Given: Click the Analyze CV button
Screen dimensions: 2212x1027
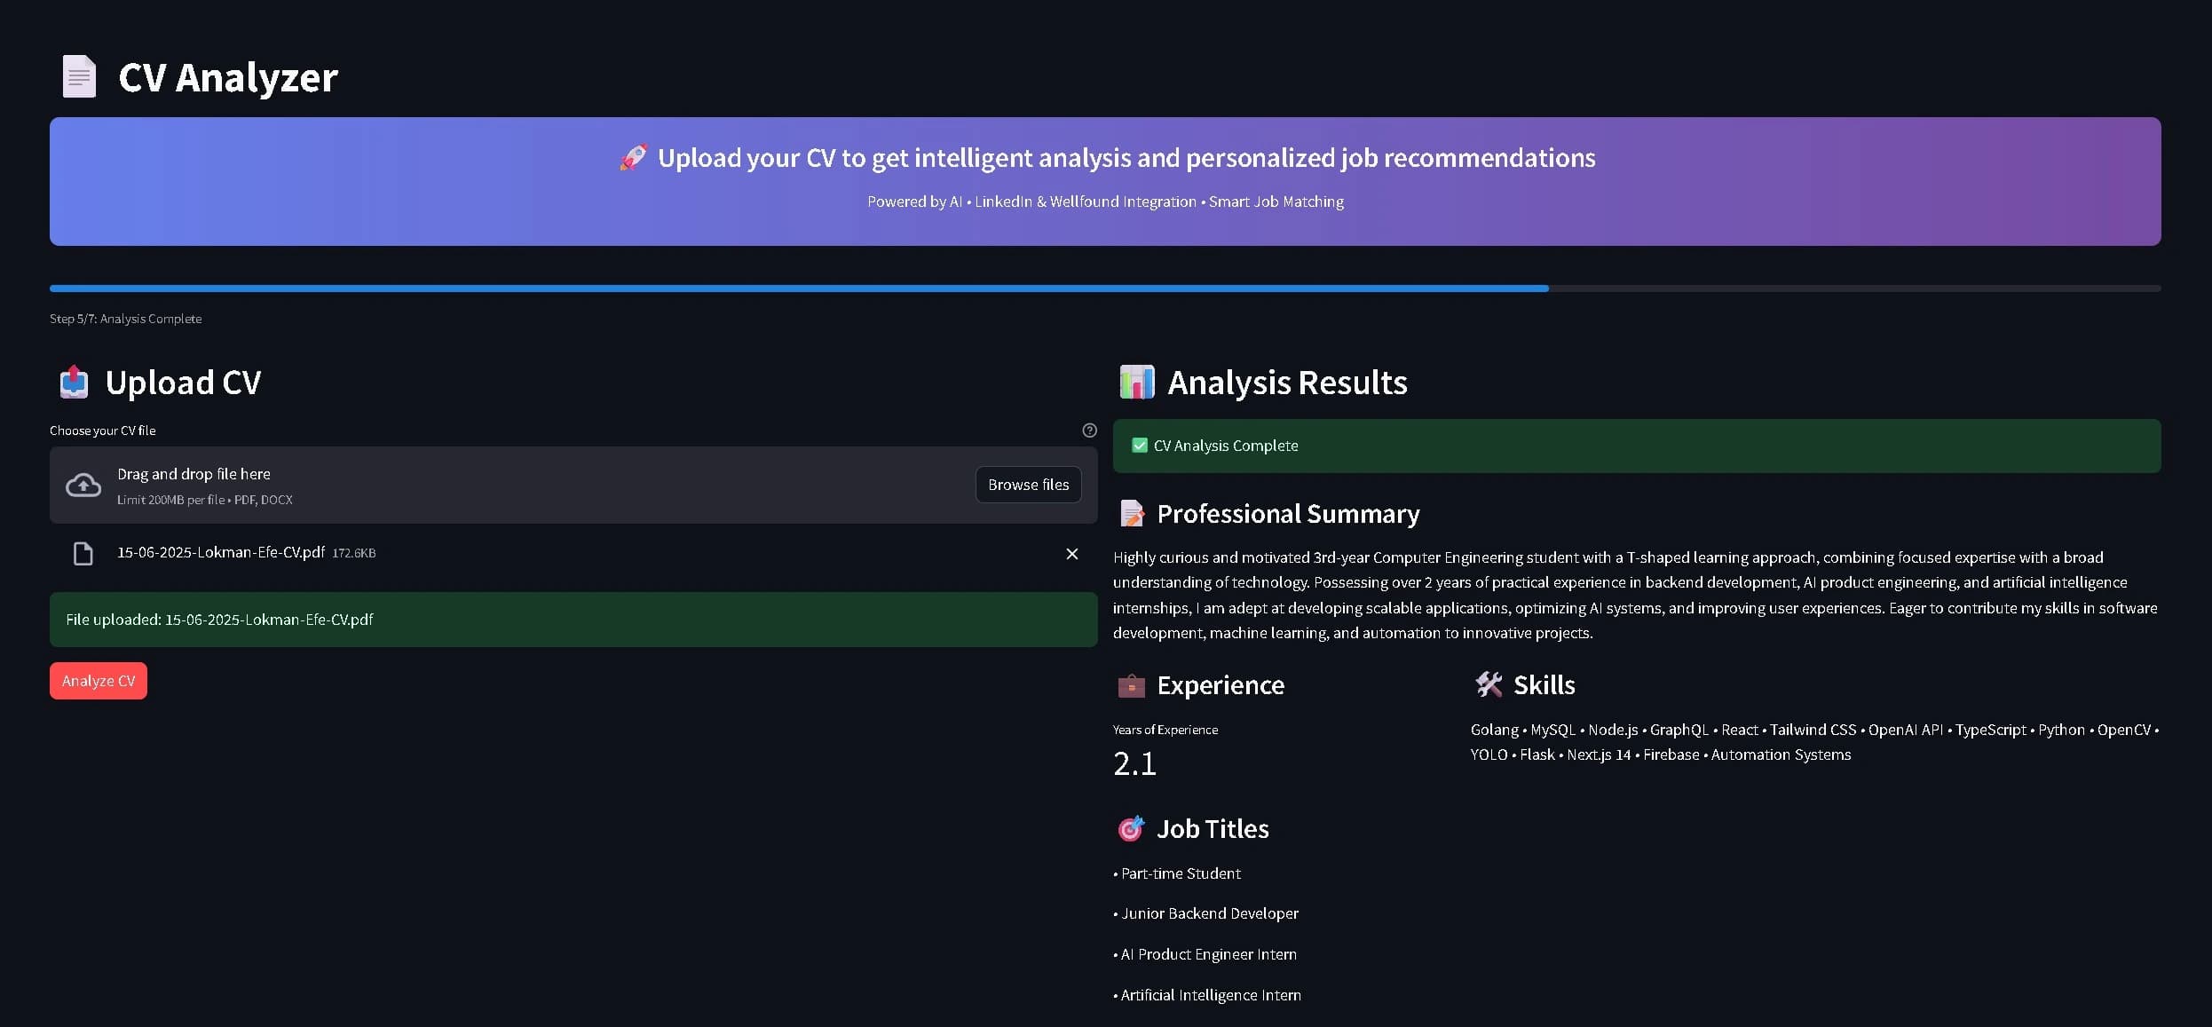Looking at the screenshot, I should tap(98, 680).
